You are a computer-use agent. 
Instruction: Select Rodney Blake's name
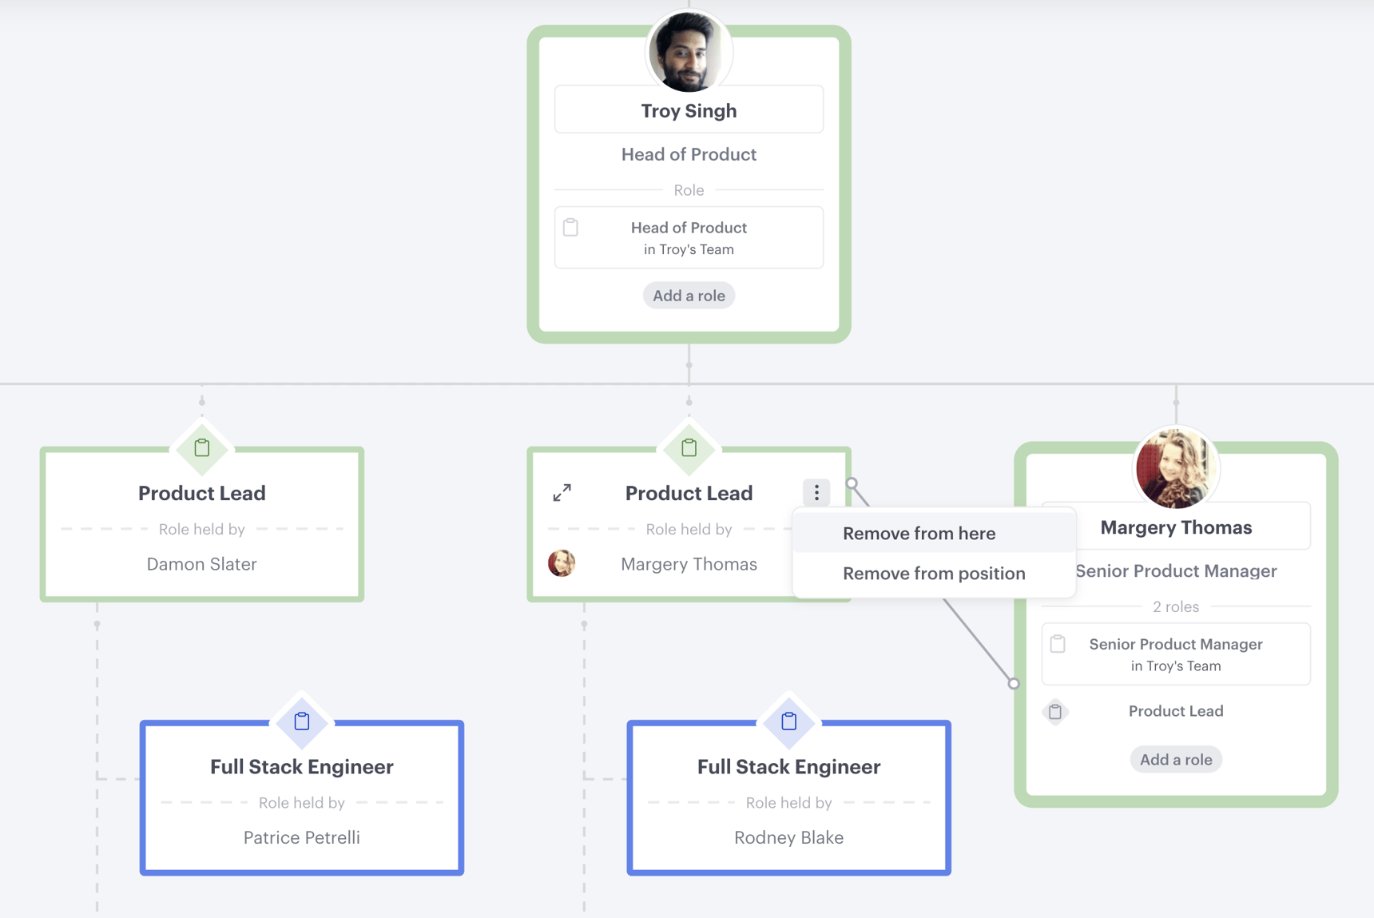(x=788, y=837)
